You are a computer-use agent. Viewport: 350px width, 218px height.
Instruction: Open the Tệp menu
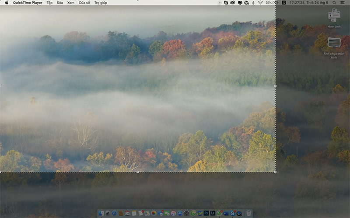pos(49,3)
